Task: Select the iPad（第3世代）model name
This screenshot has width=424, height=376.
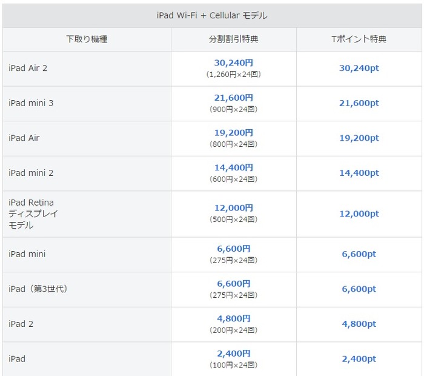Action: (x=38, y=289)
